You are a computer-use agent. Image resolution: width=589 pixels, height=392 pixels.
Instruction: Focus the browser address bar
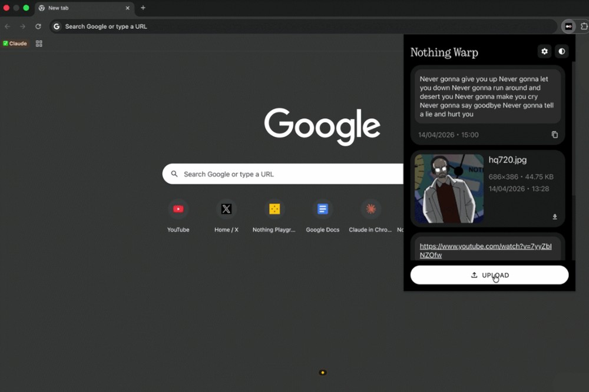click(x=294, y=26)
